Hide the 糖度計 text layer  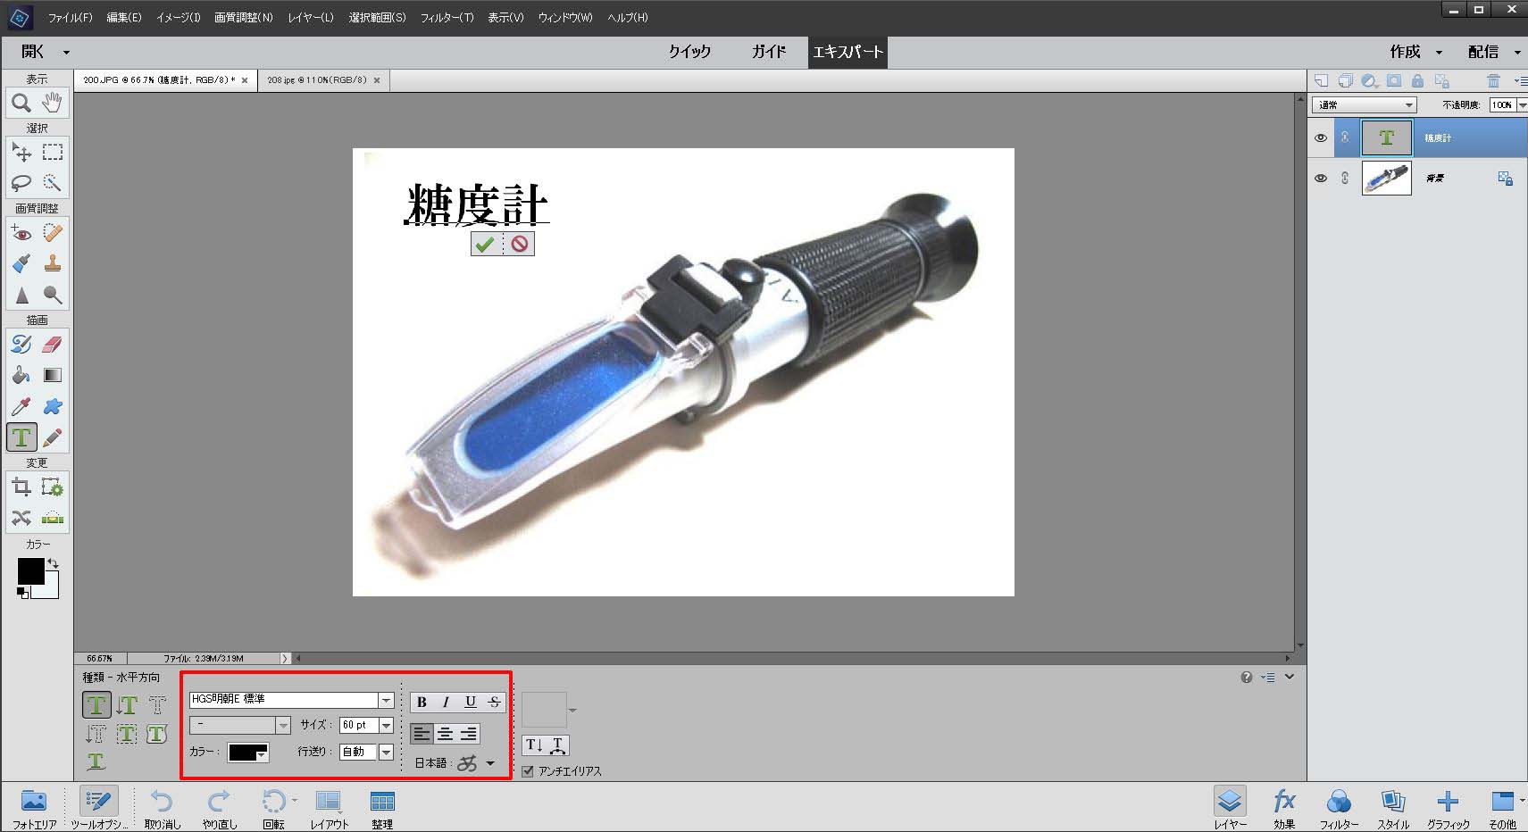1321,138
